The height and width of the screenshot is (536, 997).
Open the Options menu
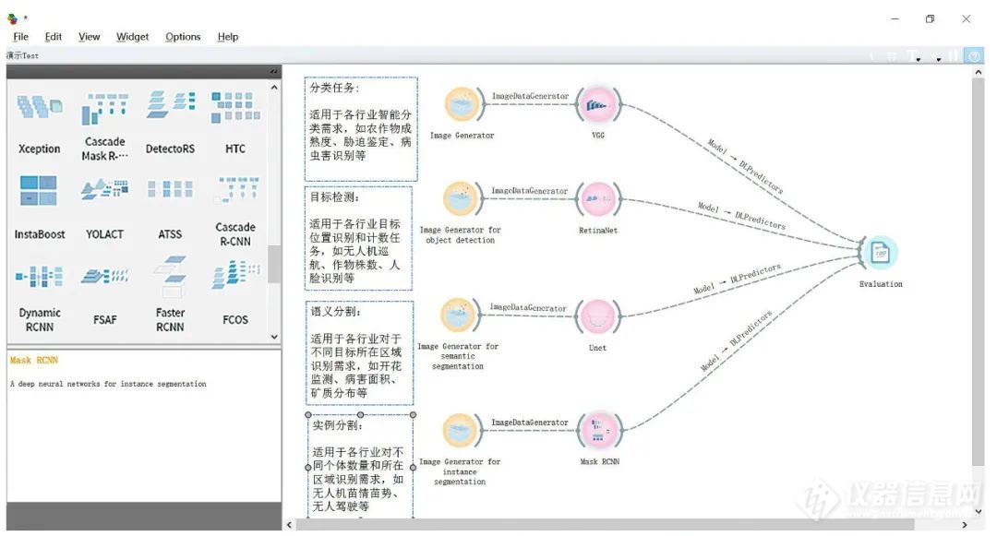[183, 37]
